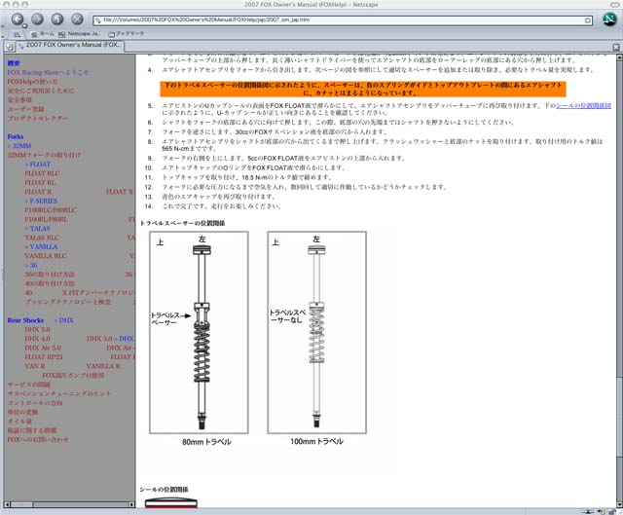Open the F100RLC/F80RLC link

coord(51,210)
